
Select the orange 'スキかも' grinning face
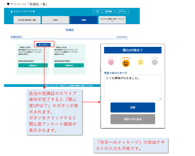pos(126,63)
